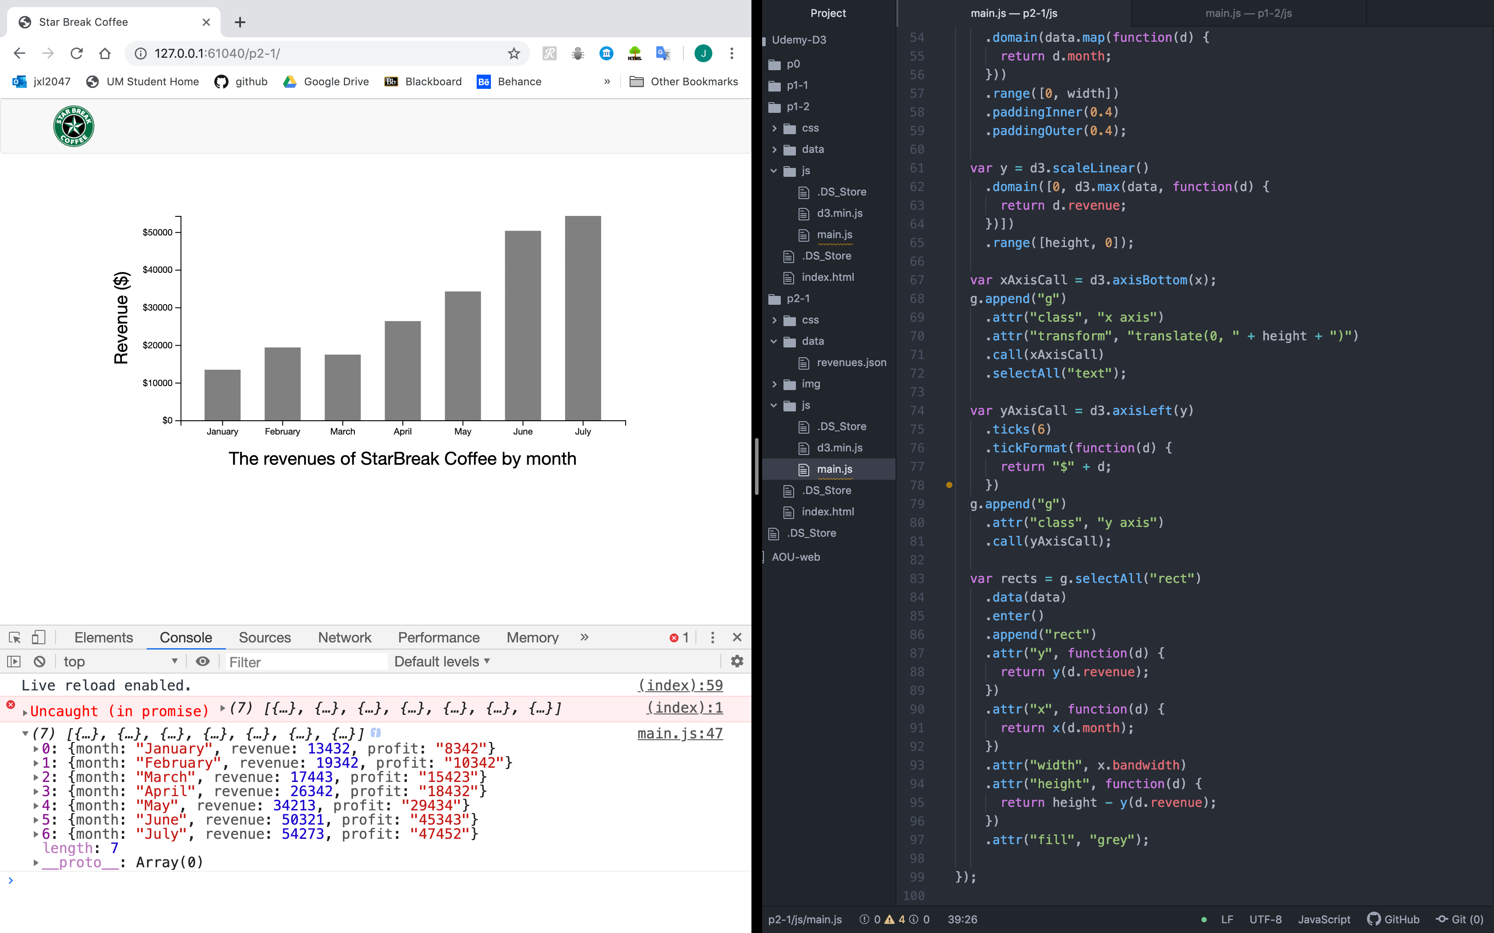Image resolution: width=1494 pixels, height=933 pixels.
Task: Click the Chrome three-dot menu
Action: 731,54
